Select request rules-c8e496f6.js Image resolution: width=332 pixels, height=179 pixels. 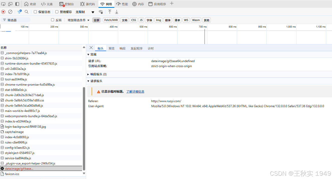[x=41, y=142]
